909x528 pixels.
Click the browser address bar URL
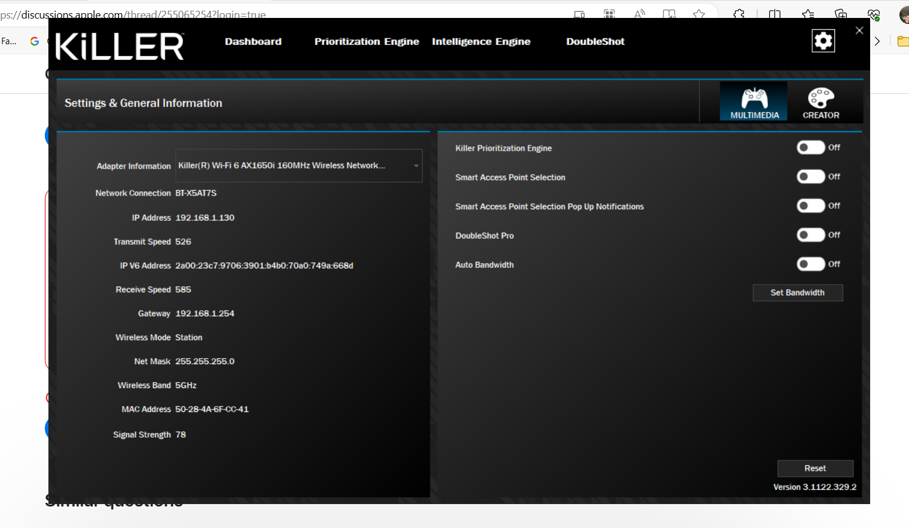point(133,14)
